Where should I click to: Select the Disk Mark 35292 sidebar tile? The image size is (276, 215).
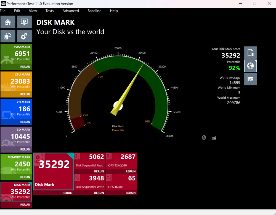tap(16, 192)
